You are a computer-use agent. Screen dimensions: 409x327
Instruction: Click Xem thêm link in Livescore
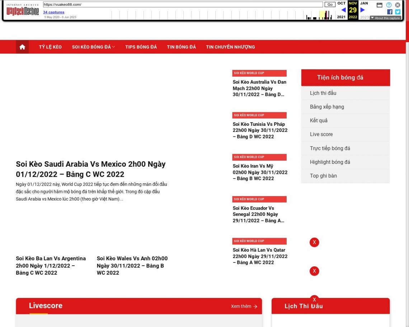pos(244,306)
